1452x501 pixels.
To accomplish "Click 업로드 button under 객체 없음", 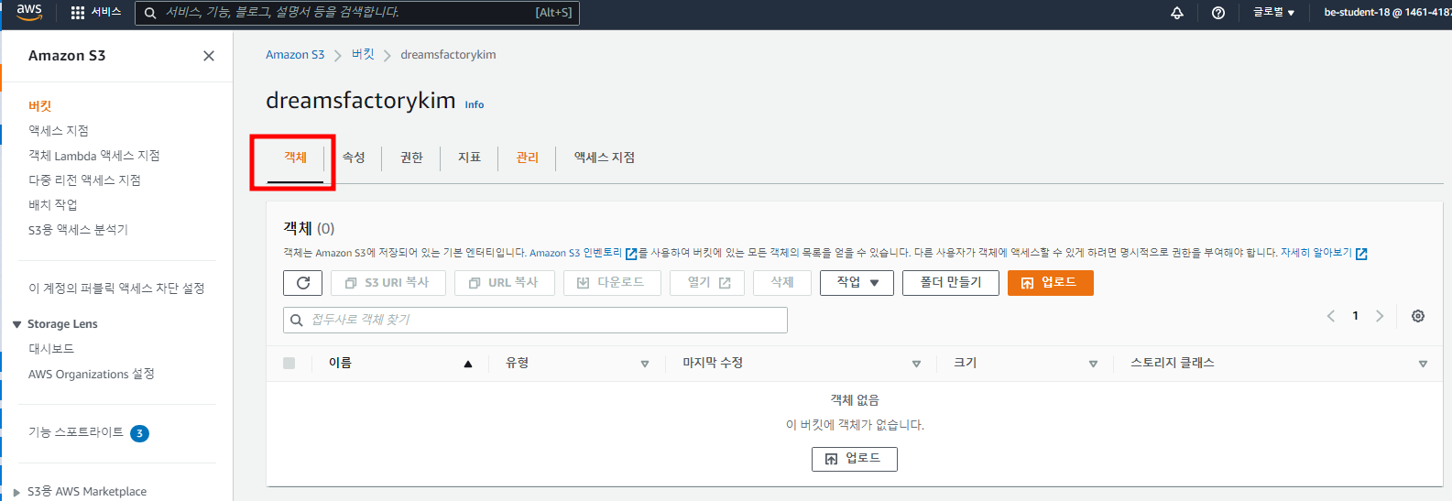I will pyautogui.click(x=854, y=459).
